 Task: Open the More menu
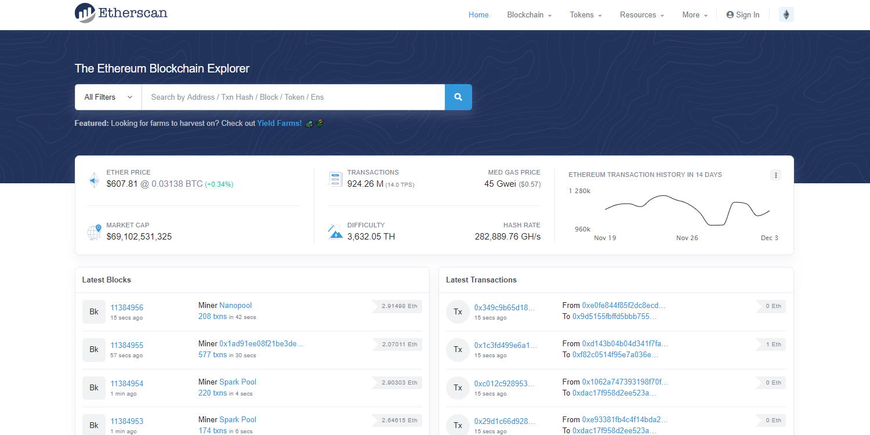[x=694, y=15]
